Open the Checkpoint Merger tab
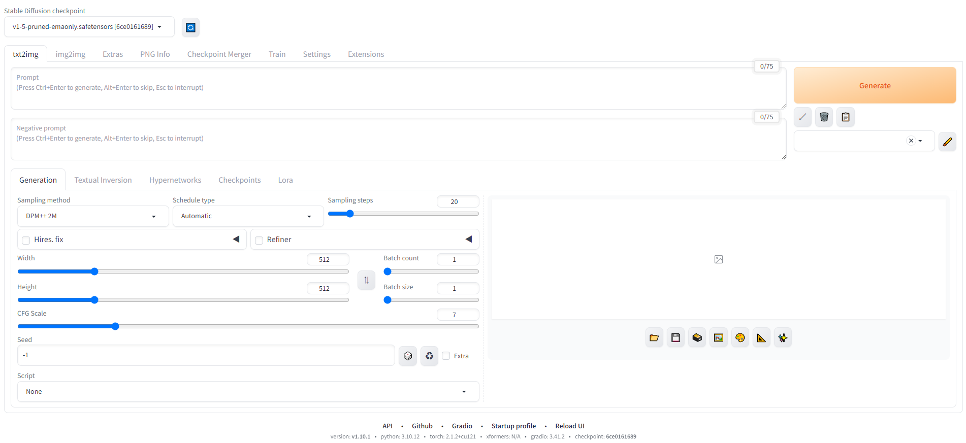Screen dimensions: 966x443 [x=219, y=54]
